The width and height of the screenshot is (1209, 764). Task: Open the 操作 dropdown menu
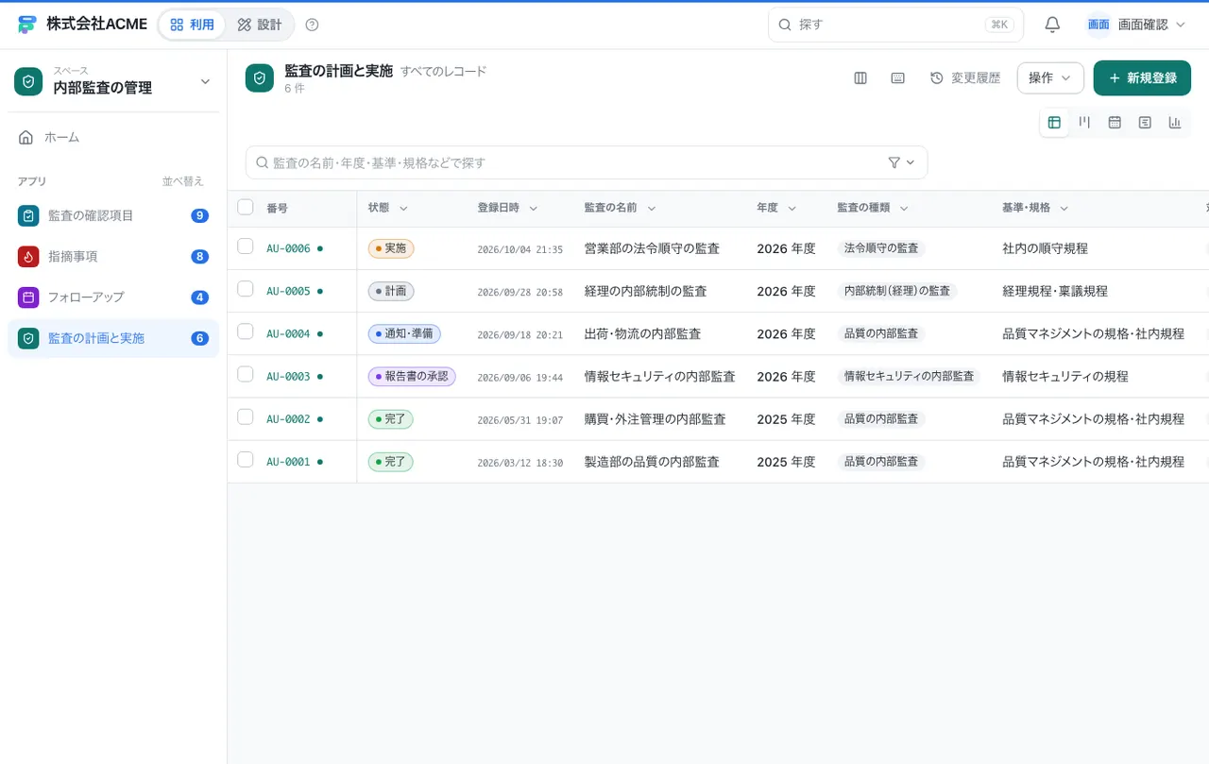coord(1050,78)
